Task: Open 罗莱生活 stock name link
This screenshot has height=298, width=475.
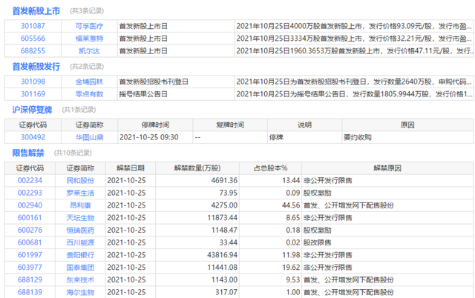Action: pos(80,193)
